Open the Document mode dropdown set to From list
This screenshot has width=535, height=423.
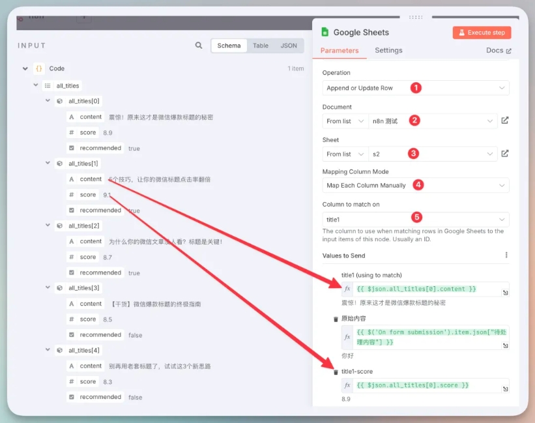coord(345,121)
